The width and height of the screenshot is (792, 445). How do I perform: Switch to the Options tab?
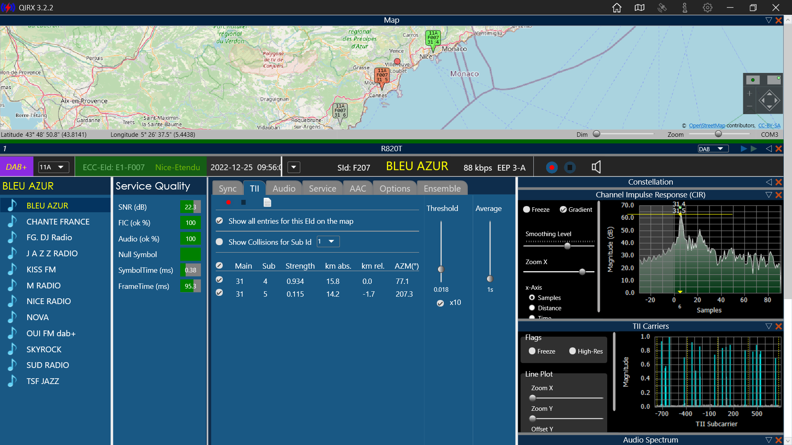tap(395, 188)
